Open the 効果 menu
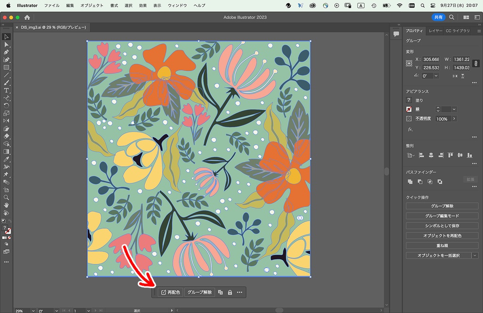 (143, 6)
